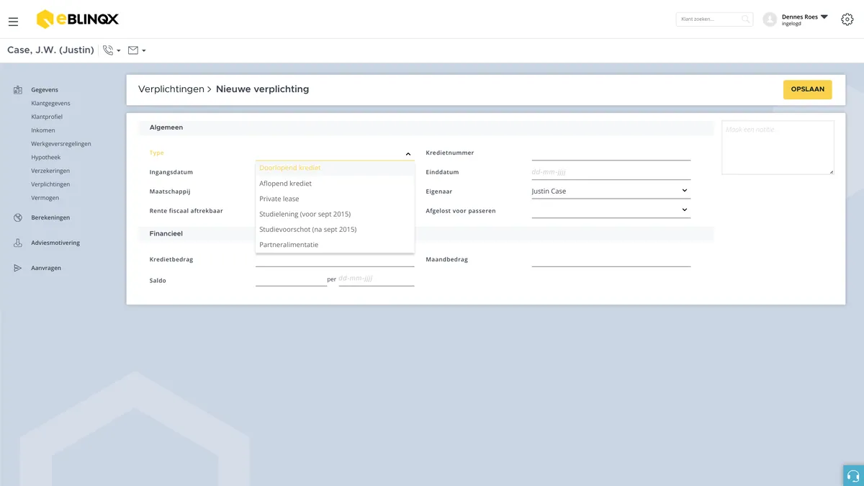Image resolution: width=864 pixels, height=486 pixels.
Task: Open the settings gear
Action: [x=847, y=19]
